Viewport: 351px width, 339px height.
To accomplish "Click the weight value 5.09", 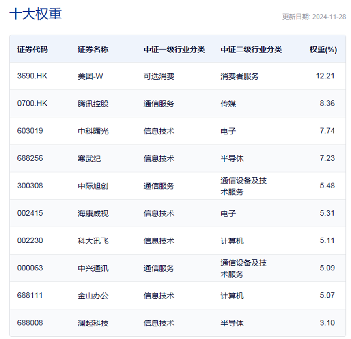I will coord(327,268).
